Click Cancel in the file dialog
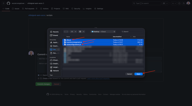Image resolution: width=192 pixels, height=106 pixels. pos(129,74)
